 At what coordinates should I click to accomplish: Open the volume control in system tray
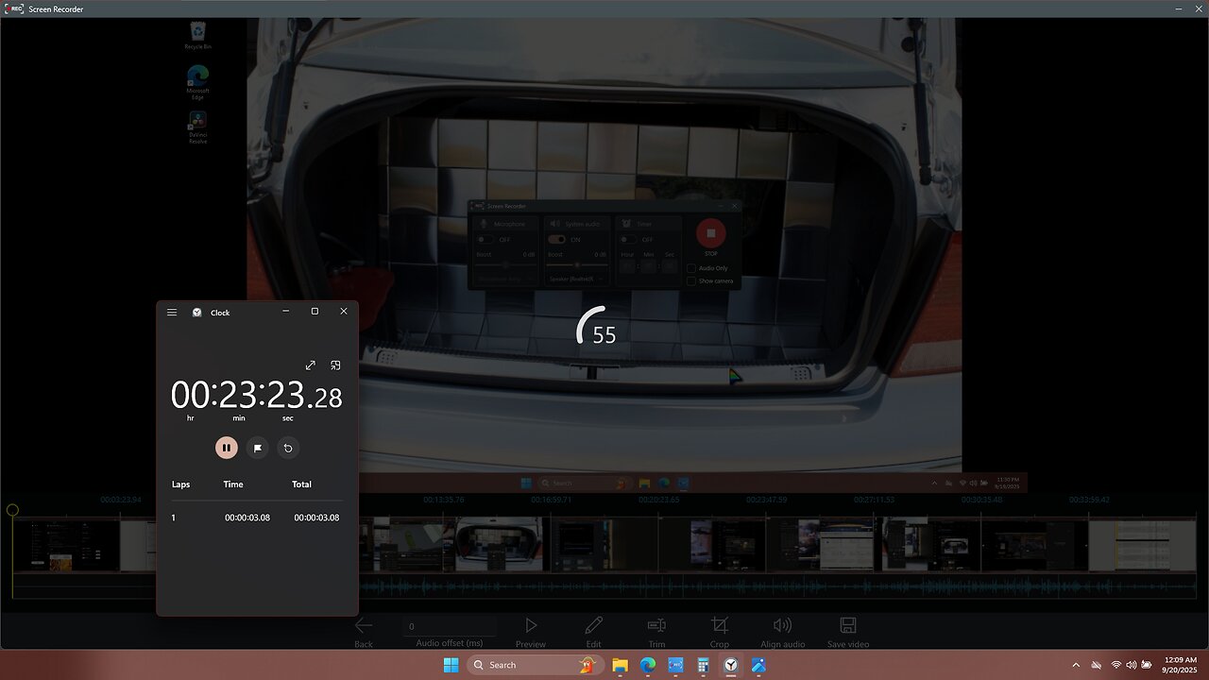pyautogui.click(x=1132, y=665)
